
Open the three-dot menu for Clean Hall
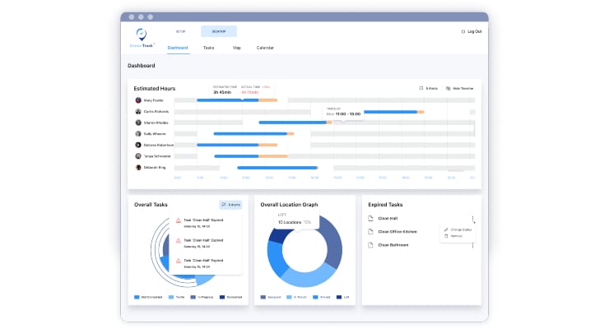click(472, 219)
